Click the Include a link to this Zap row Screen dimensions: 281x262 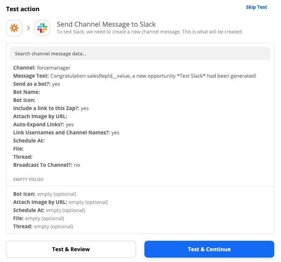point(51,108)
